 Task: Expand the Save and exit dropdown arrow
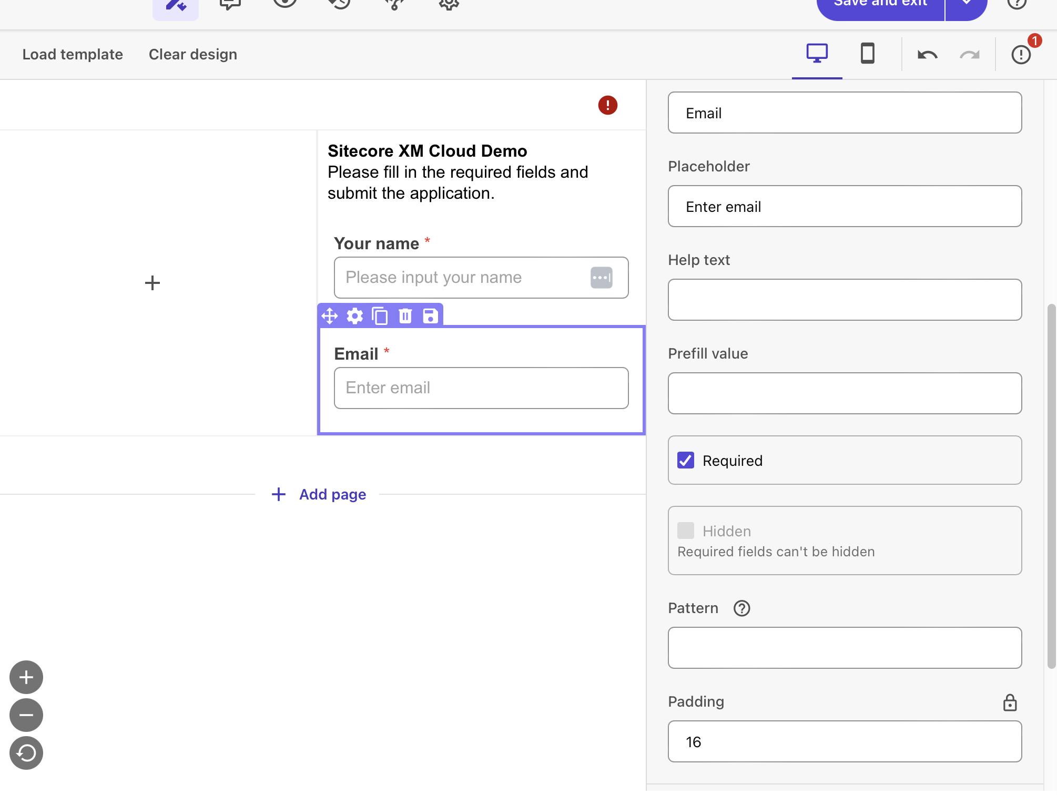point(967,5)
